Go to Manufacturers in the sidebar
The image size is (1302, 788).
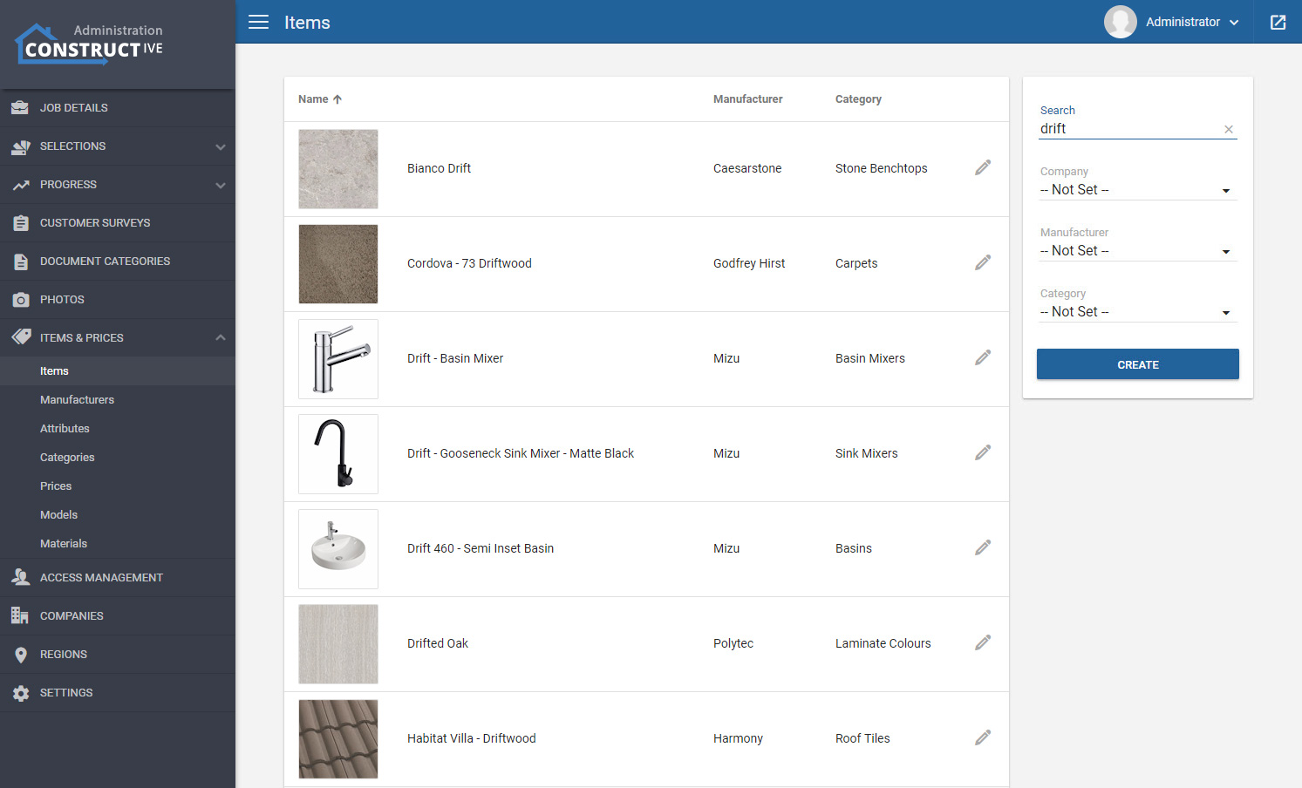coord(77,400)
